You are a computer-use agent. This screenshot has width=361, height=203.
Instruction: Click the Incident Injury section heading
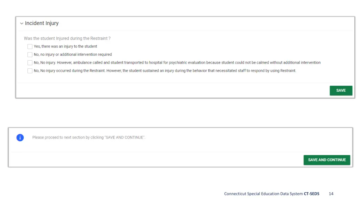coord(42,23)
